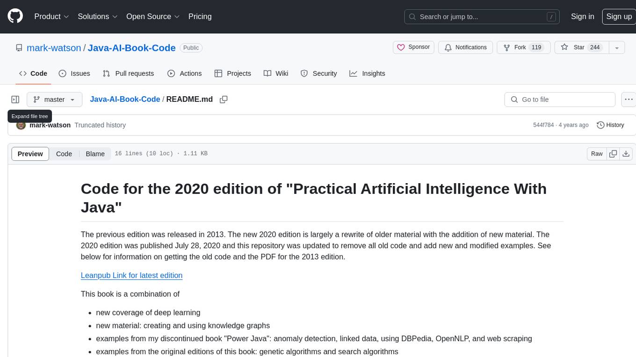Viewport: 636px width, 357px height.
Task: Select the Security tab
Action: [x=318, y=73]
